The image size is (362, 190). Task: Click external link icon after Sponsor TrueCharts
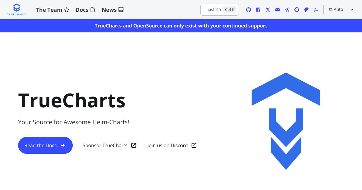(134, 145)
